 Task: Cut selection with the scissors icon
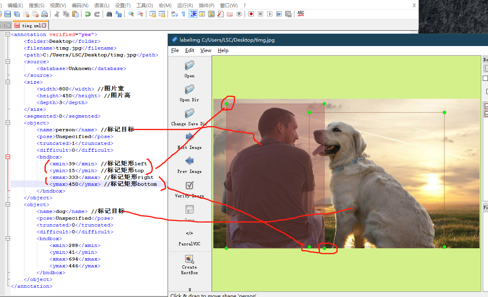pyautogui.click(x=57, y=14)
